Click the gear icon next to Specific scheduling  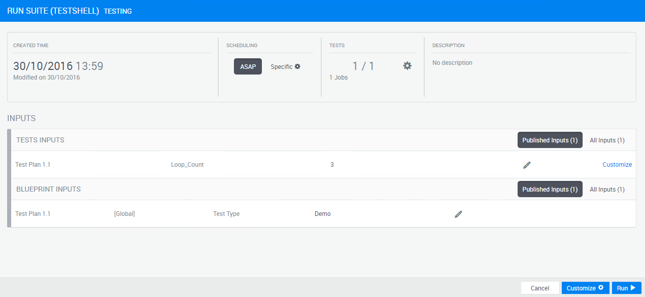pos(298,66)
